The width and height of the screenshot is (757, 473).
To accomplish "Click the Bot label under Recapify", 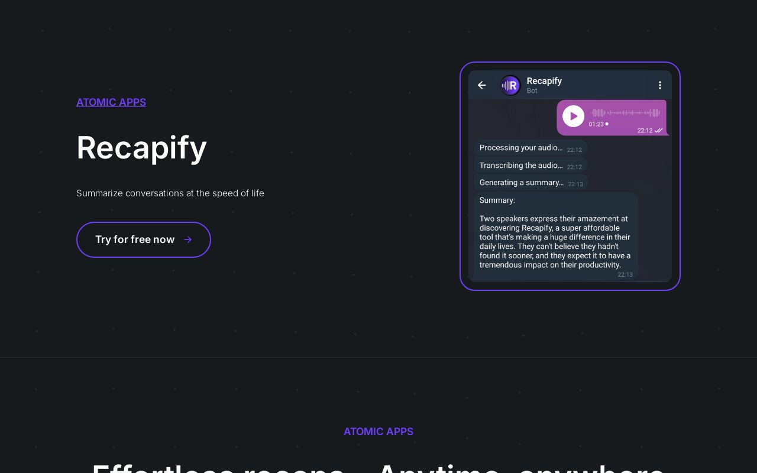I will (532, 91).
